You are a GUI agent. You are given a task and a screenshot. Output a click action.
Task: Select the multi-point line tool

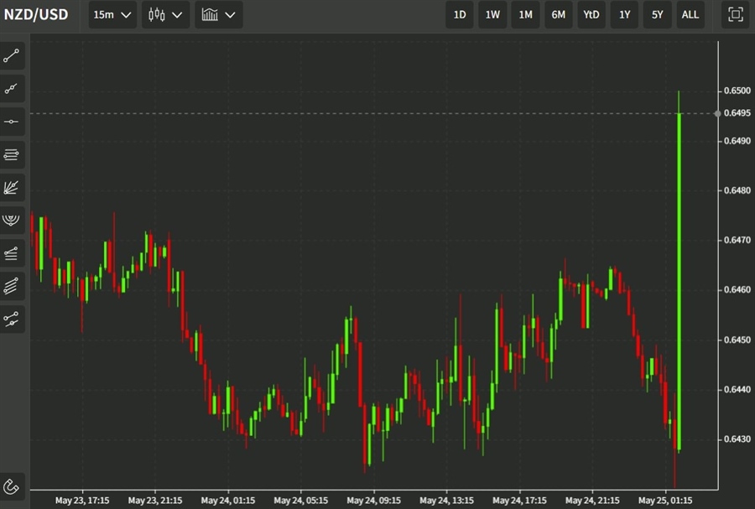(12, 89)
